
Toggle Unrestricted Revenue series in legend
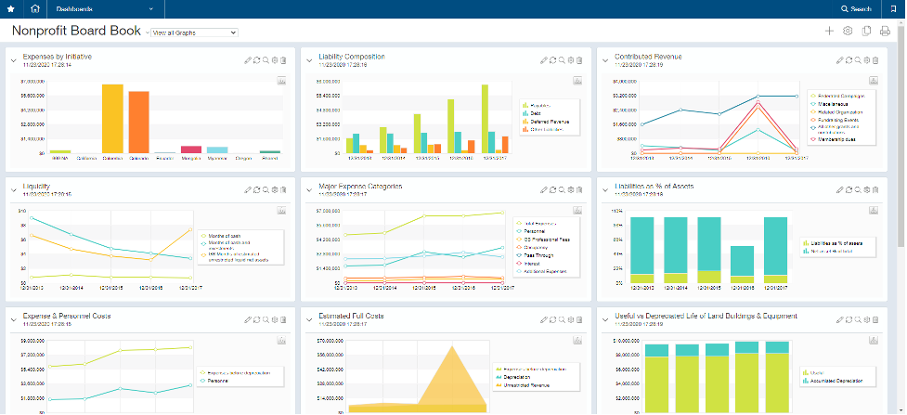point(523,385)
